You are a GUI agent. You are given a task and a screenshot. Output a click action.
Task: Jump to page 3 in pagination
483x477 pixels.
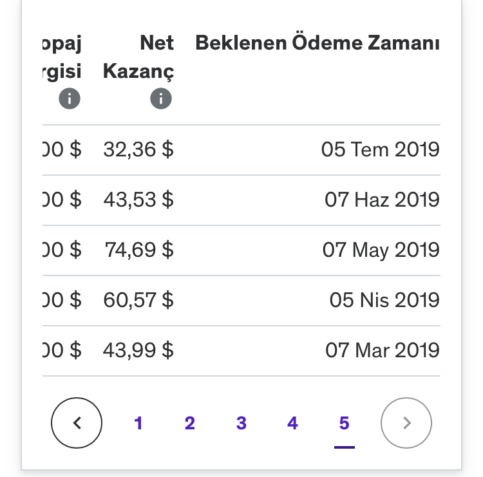coord(241,423)
